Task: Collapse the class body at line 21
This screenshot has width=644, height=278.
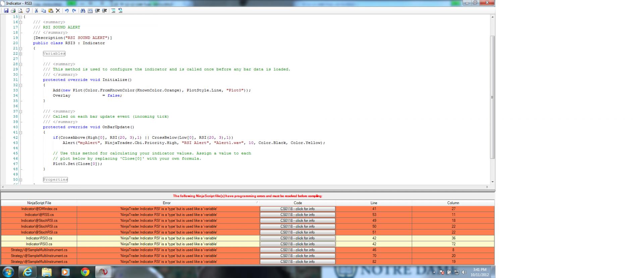Action: point(20,49)
